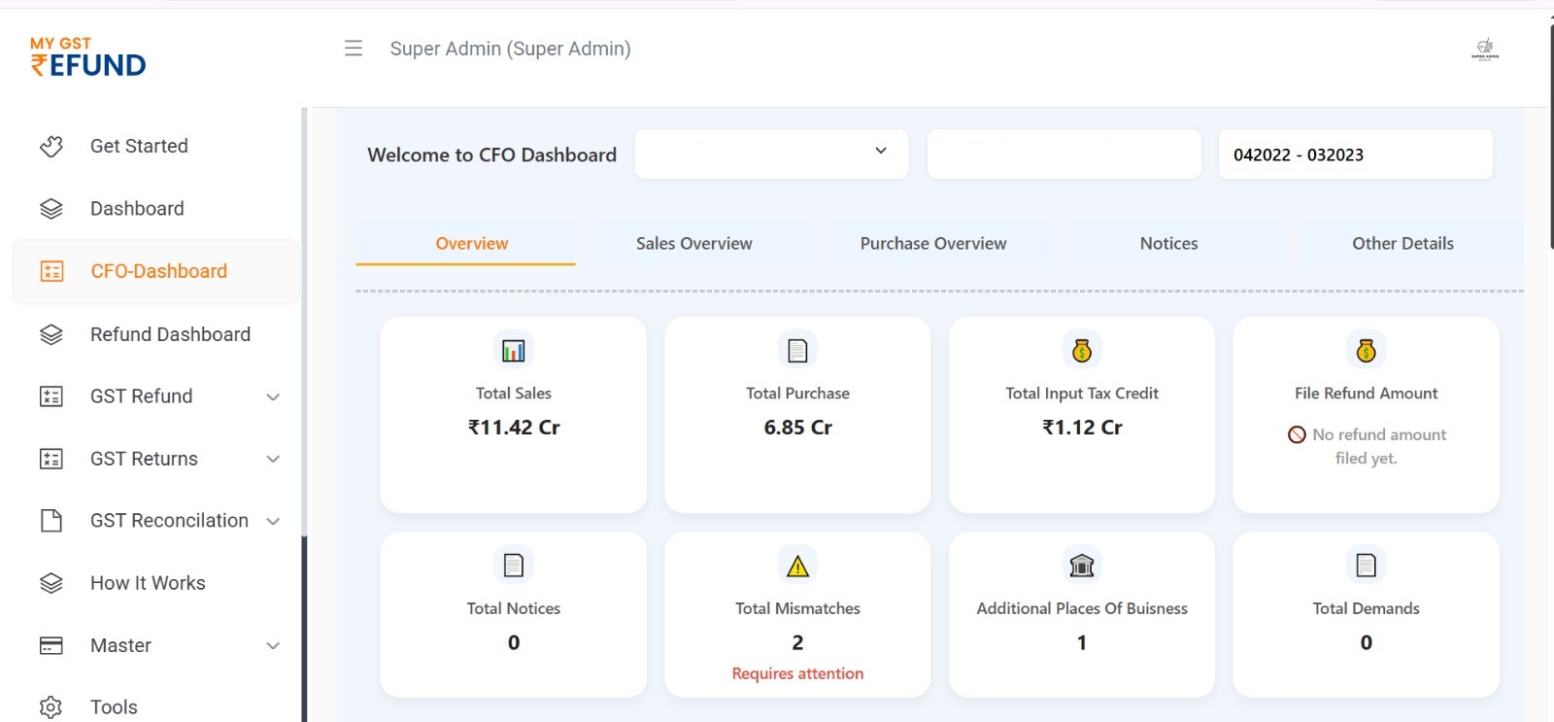Click the Additional Places Of Buisness building icon
Screen dimensions: 1554x722
click(1082, 565)
